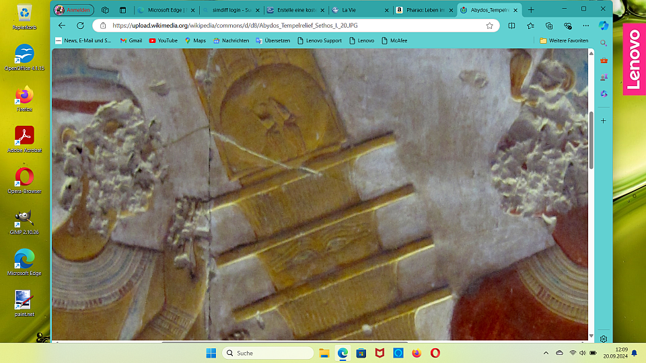Open sidebar Tools briefcase icon
This screenshot has width=646, height=363.
(x=604, y=61)
